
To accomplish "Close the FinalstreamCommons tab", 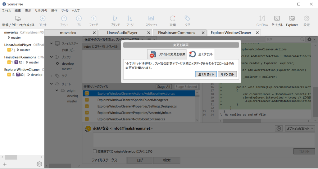I will (203, 33).
